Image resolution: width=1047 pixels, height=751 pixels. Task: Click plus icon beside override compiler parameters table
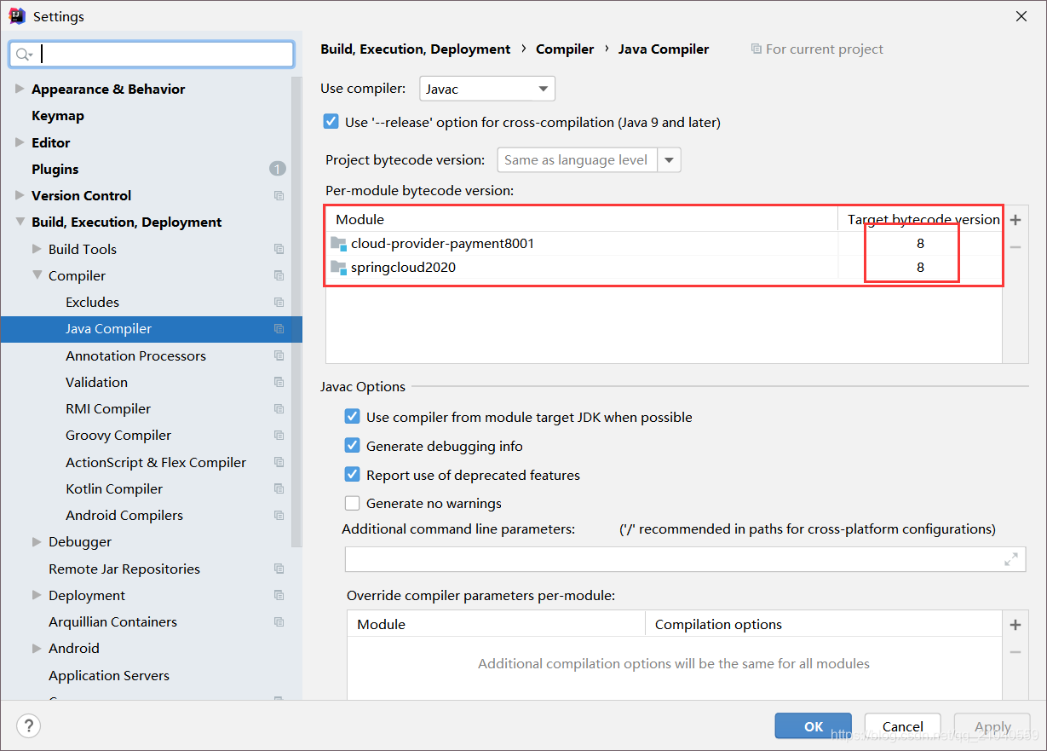point(1015,625)
